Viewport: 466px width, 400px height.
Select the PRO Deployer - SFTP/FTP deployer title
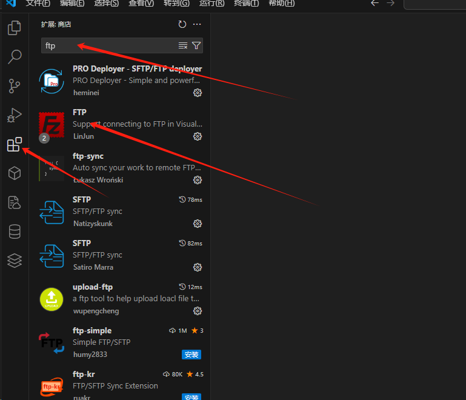click(x=138, y=68)
